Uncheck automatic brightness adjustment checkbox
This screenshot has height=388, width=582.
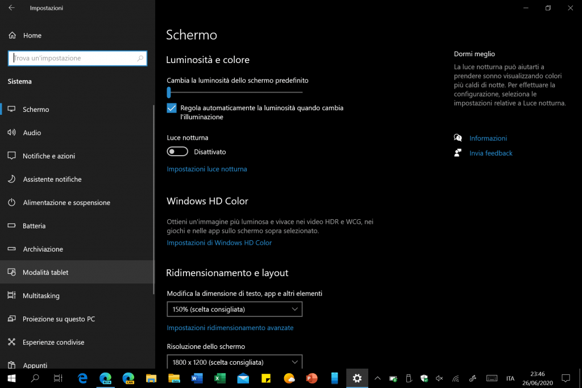tap(172, 108)
